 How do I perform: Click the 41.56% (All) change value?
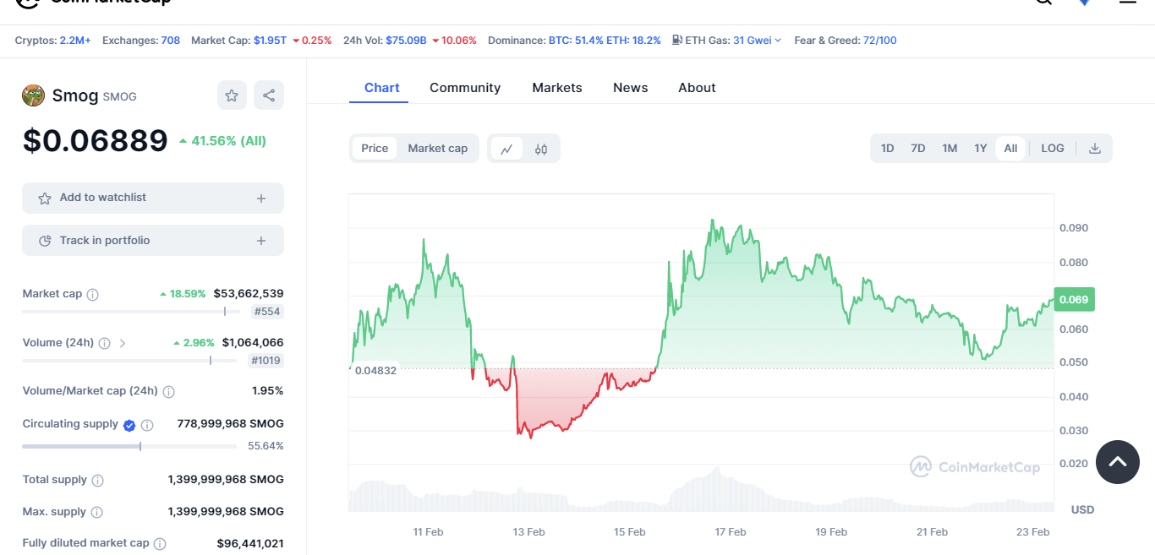pyautogui.click(x=222, y=141)
